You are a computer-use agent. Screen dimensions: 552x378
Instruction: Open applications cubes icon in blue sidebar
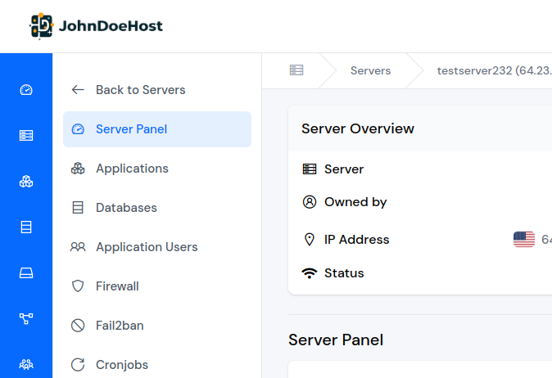[x=26, y=182]
